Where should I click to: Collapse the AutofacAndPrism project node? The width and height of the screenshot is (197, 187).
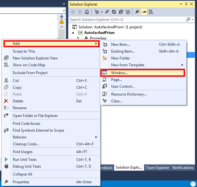click(73, 33)
